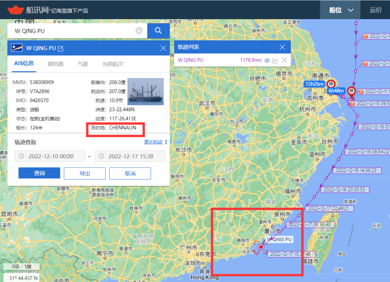Switch to the 当前航次 tab
This screenshot has height=282, width=390.
pyautogui.click(x=113, y=64)
